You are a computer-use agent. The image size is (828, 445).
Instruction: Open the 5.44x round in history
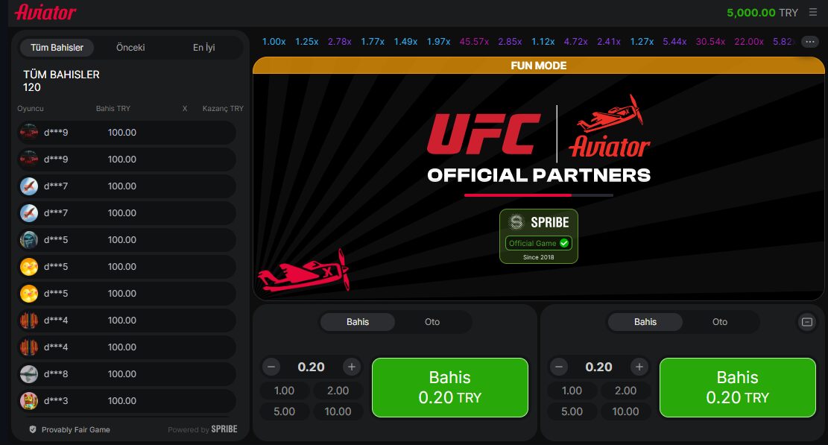click(x=675, y=42)
